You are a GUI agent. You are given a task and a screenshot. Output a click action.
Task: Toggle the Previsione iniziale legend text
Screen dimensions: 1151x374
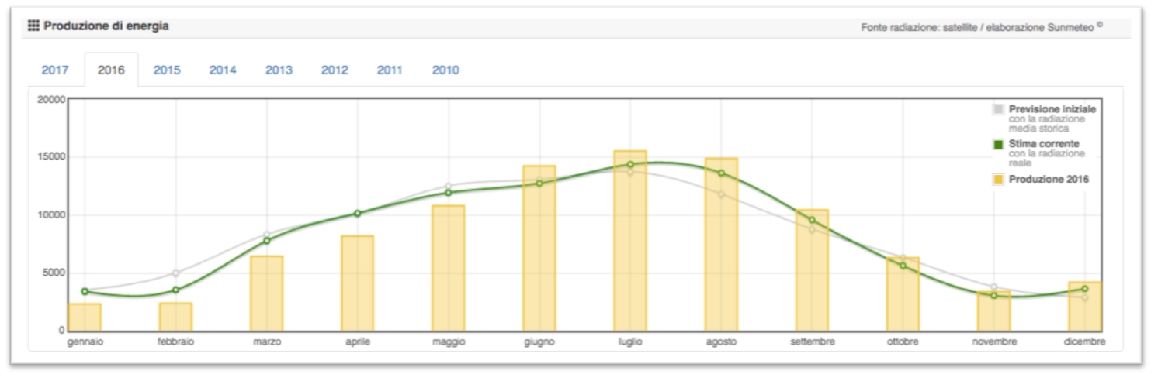(1052, 109)
